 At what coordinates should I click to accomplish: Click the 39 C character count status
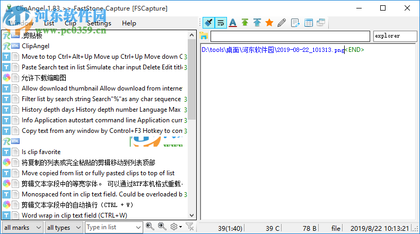click(273, 228)
